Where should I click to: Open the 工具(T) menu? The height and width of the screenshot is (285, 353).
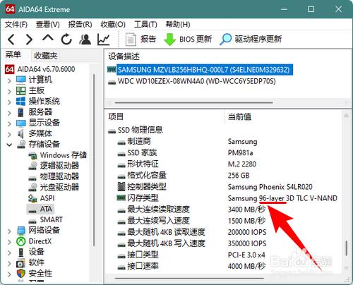coord(145,24)
